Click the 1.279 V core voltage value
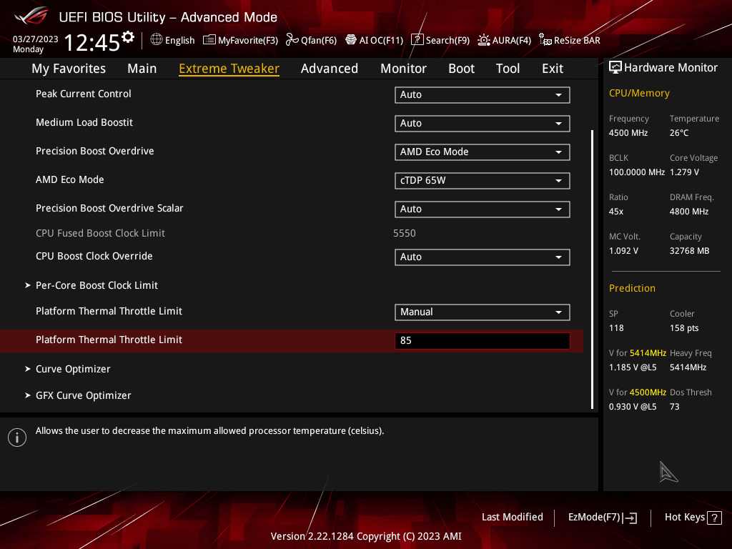 pyautogui.click(x=684, y=172)
